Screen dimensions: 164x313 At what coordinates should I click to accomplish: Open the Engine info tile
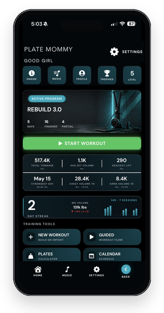(x=32, y=75)
